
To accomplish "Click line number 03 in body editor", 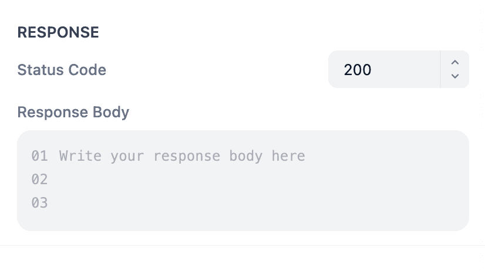I will pyautogui.click(x=39, y=203).
